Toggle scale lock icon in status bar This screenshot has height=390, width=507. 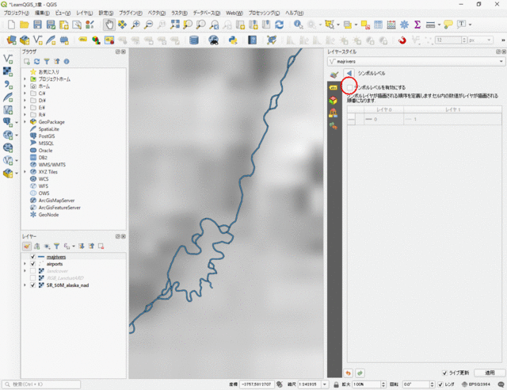336,384
